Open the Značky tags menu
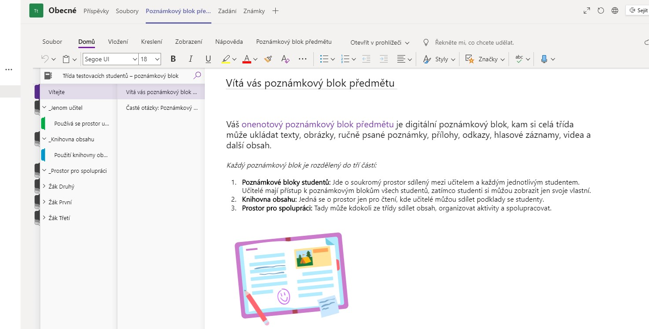Image resolution: width=649 pixels, height=329 pixels. coord(485,59)
